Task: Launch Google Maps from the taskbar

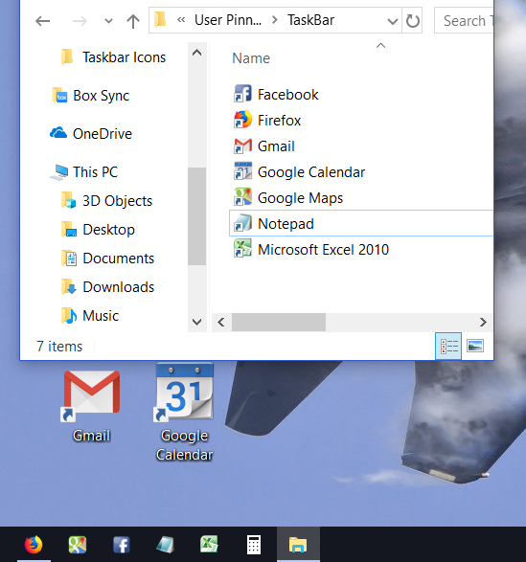Action: pyautogui.click(x=78, y=545)
